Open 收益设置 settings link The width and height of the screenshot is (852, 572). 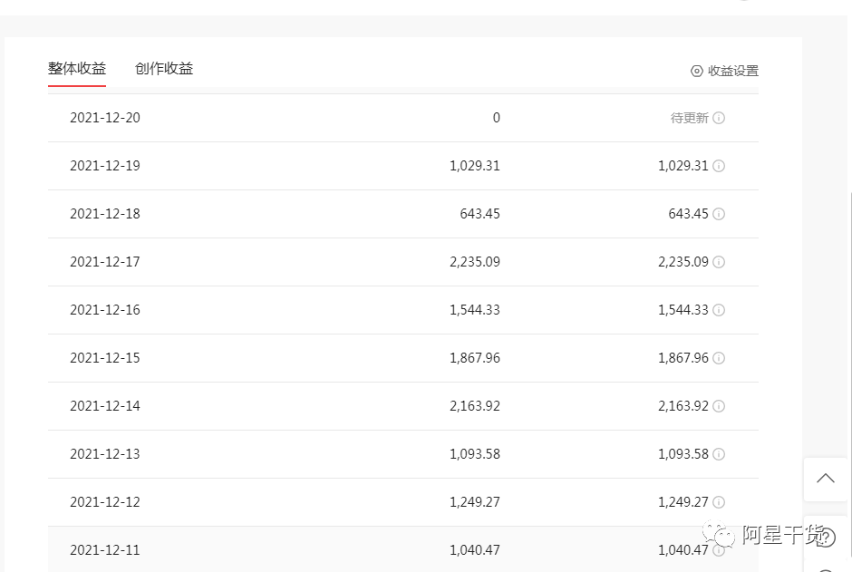pyautogui.click(x=732, y=71)
